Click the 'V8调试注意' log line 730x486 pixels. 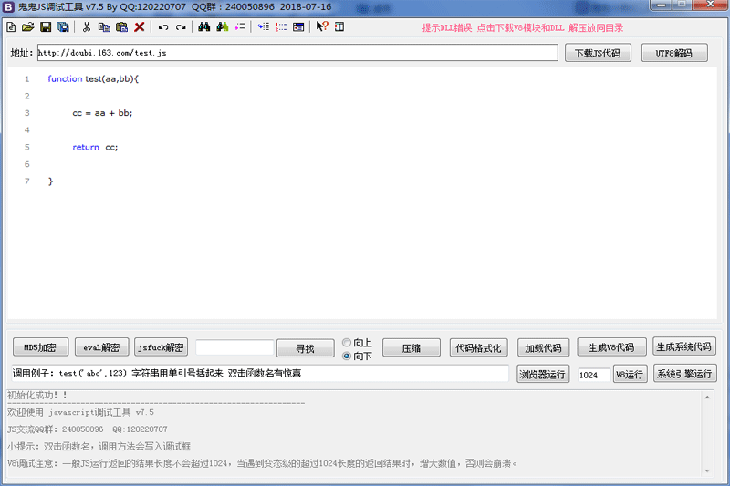[x=262, y=463]
